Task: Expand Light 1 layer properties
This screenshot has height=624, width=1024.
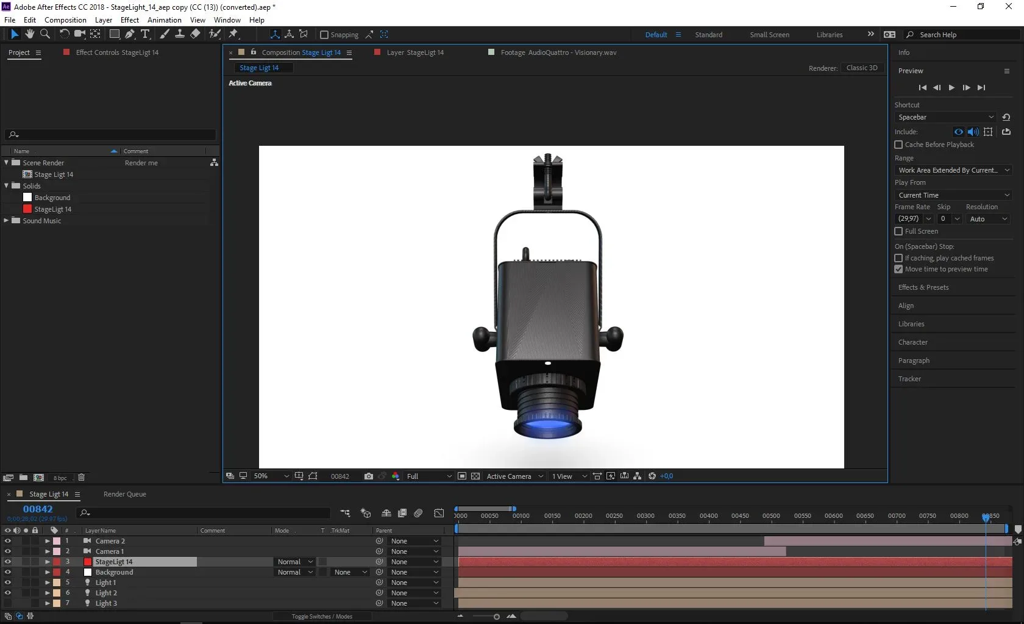Action: point(48,583)
